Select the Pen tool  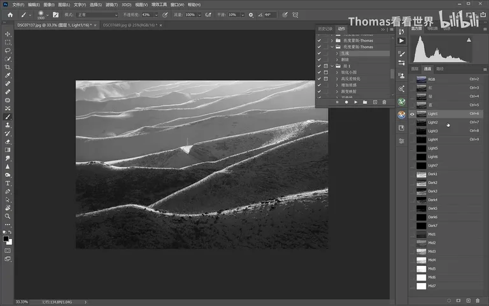click(8, 191)
